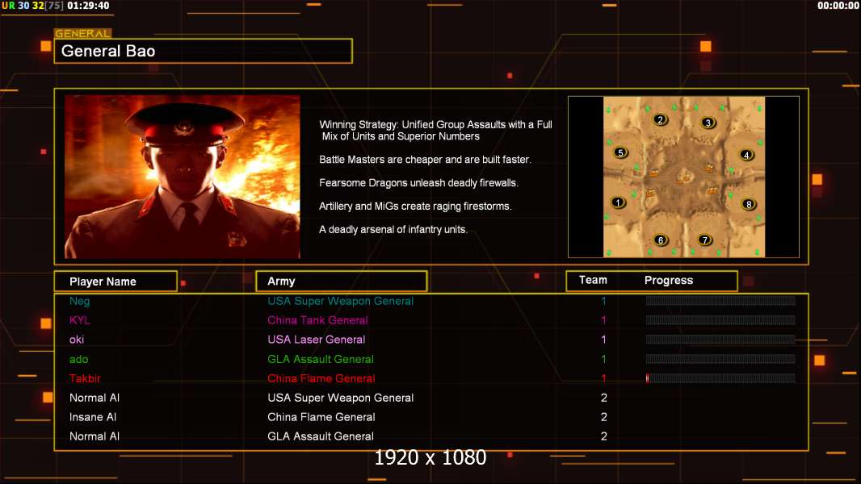
Task: Select player name Neg
Action: 80,301
